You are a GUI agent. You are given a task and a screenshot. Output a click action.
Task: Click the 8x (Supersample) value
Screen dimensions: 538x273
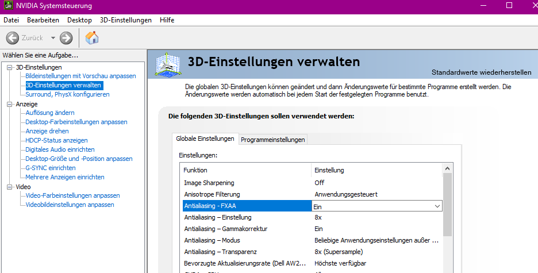coord(339,252)
